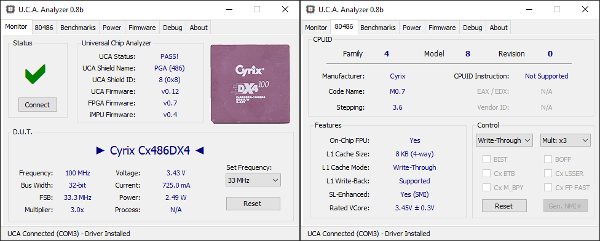Click the 8 KB (4-way) cache size value
The image size is (600, 241).
point(414,154)
